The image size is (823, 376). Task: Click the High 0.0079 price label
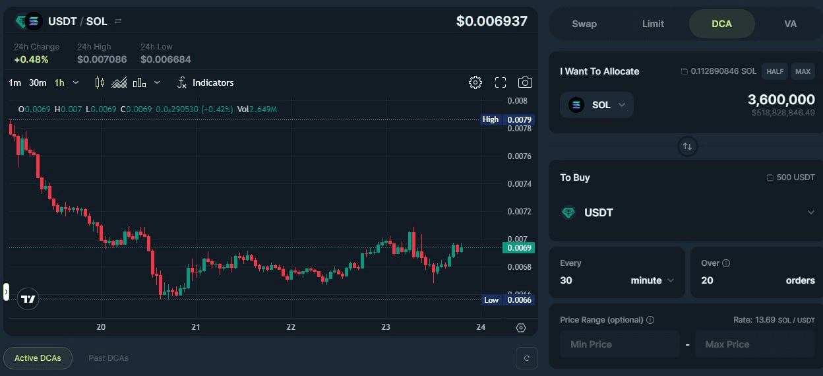[x=507, y=119]
